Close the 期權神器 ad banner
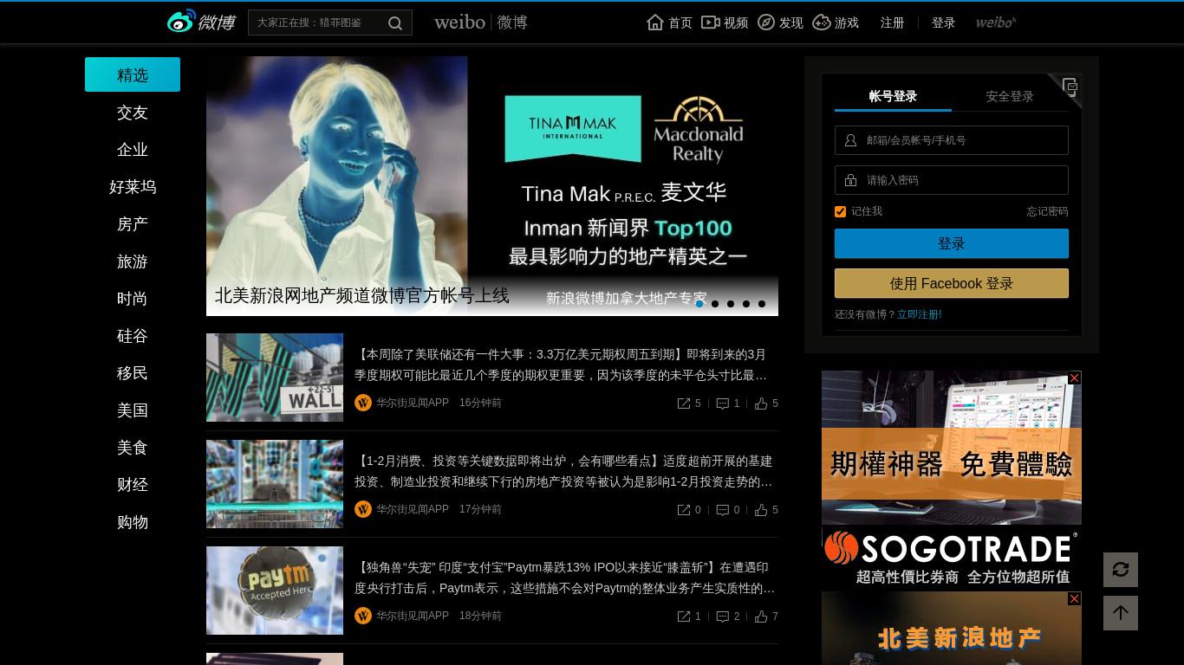 click(x=1075, y=378)
